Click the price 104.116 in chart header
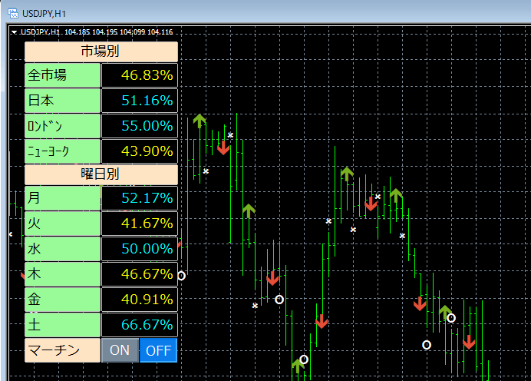This screenshot has width=531, height=381. point(160,31)
